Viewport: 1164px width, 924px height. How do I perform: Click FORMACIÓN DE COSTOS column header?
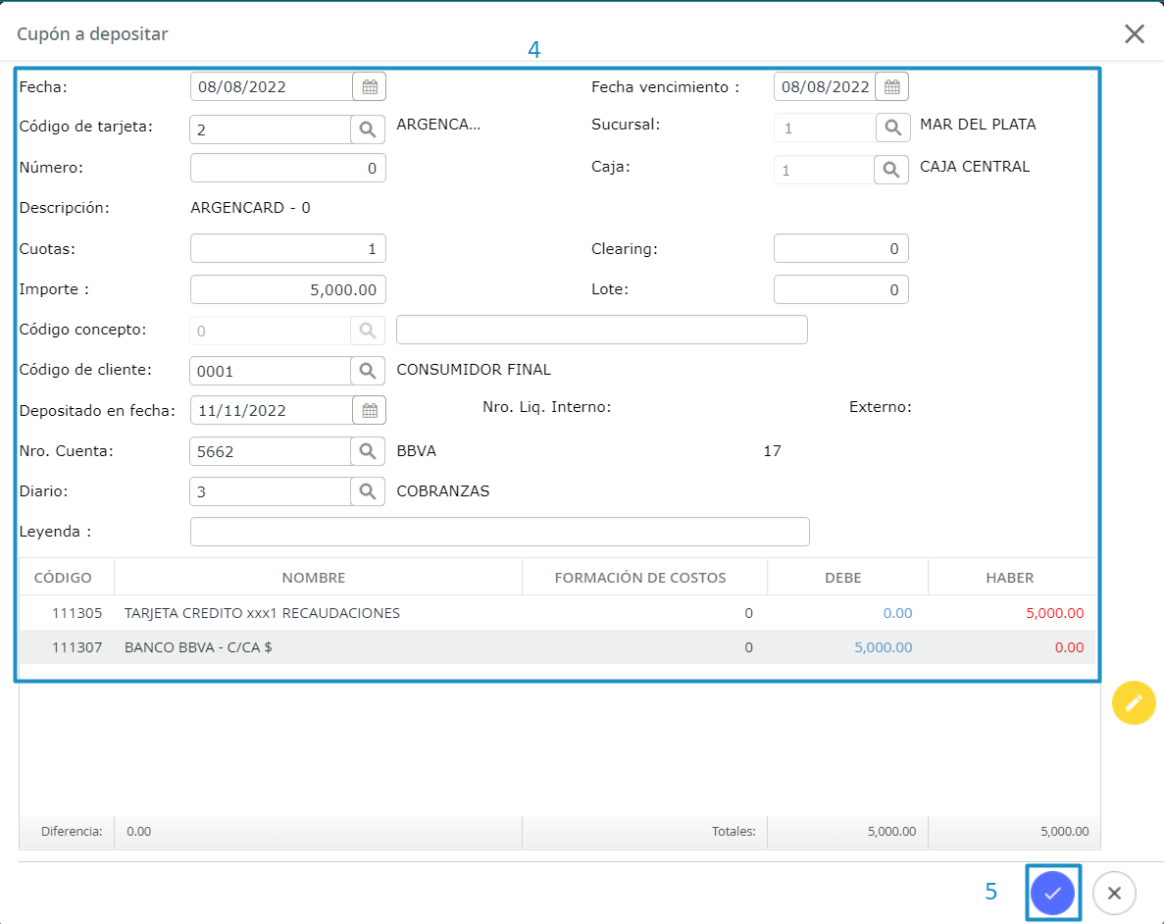640,577
